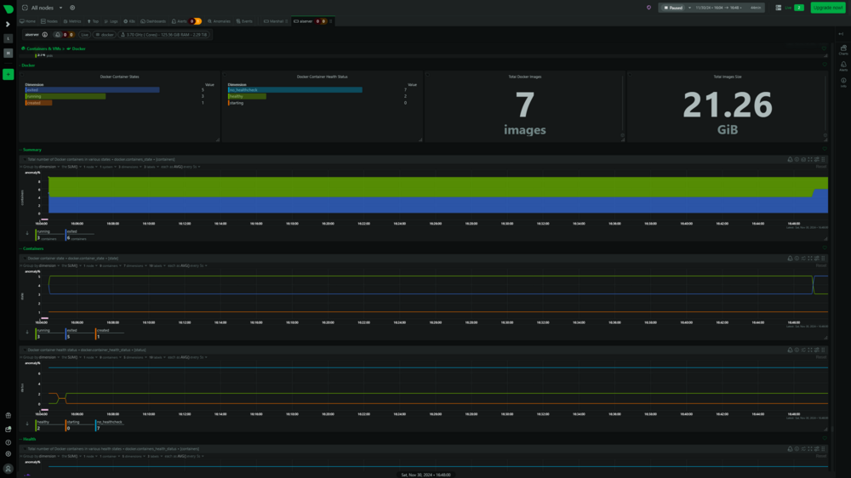Image resolution: width=851 pixels, height=478 pixels.
Task: Click the Upgrade now! button
Action: (828, 8)
